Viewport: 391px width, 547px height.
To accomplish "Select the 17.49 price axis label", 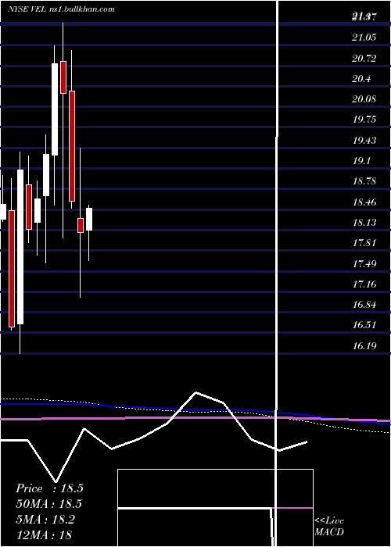I will (364, 263).
